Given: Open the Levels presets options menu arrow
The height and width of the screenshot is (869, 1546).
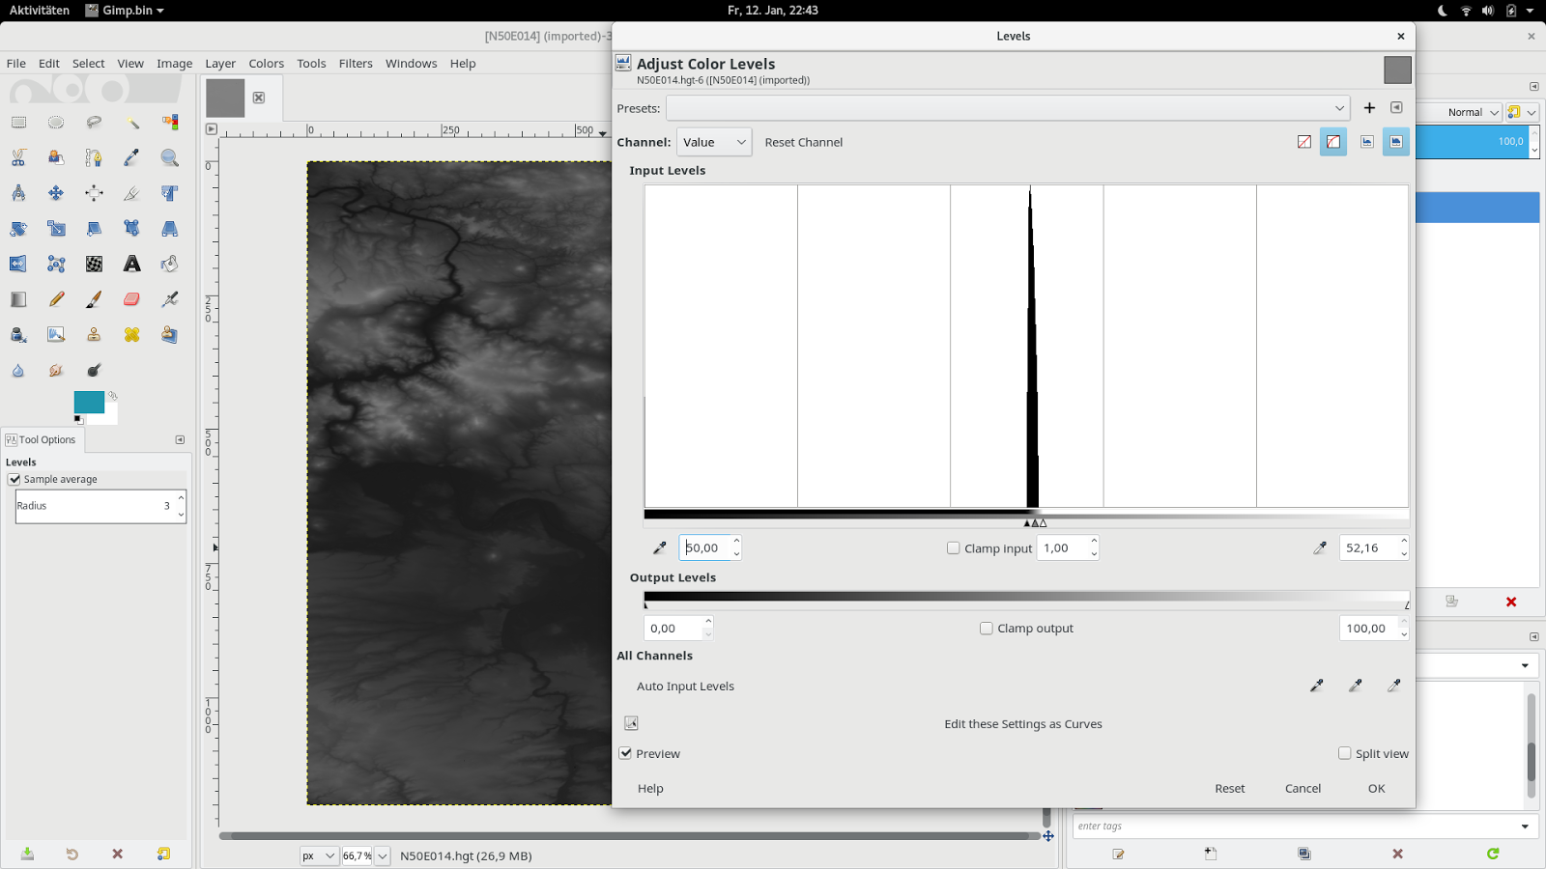Looking at the screenshot, I should [x=1396, y=108].
